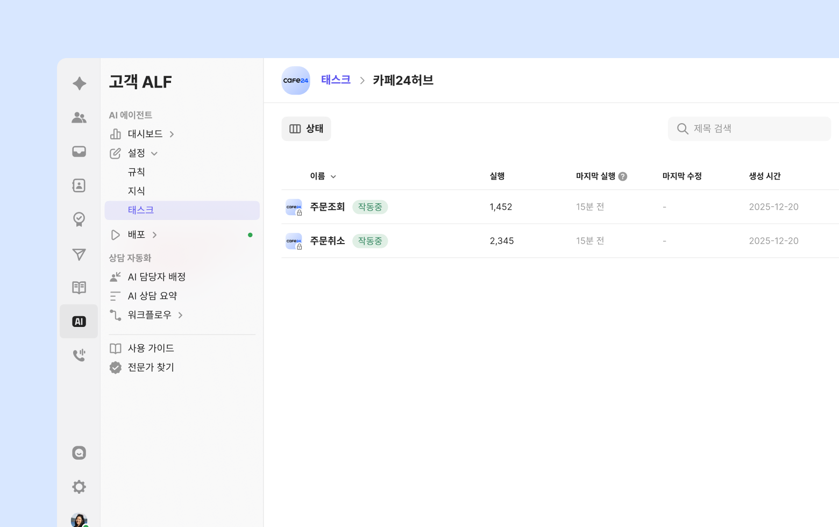Expand the 대시보드 submenu chevron
The height and width of the screenshot is (527, 839).
coord(172,134)
